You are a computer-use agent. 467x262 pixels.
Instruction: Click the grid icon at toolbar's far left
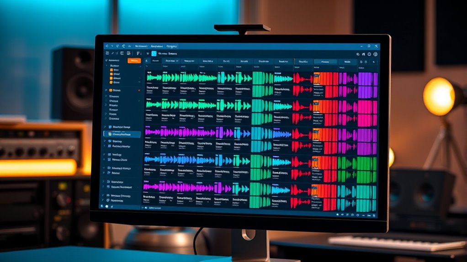tap(107, 53)
